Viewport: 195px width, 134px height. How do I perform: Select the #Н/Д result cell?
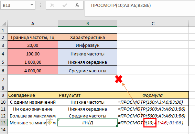pos(88,123)
